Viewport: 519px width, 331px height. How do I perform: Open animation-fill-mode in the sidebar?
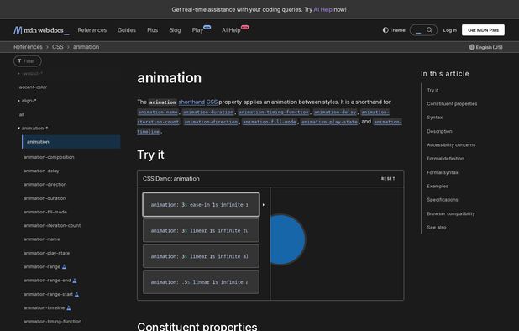pos(45,212)
